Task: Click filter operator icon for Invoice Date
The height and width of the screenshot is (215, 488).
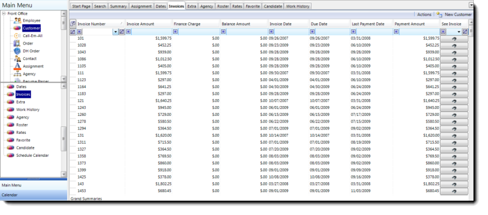Action: click(x=272, y=32)
